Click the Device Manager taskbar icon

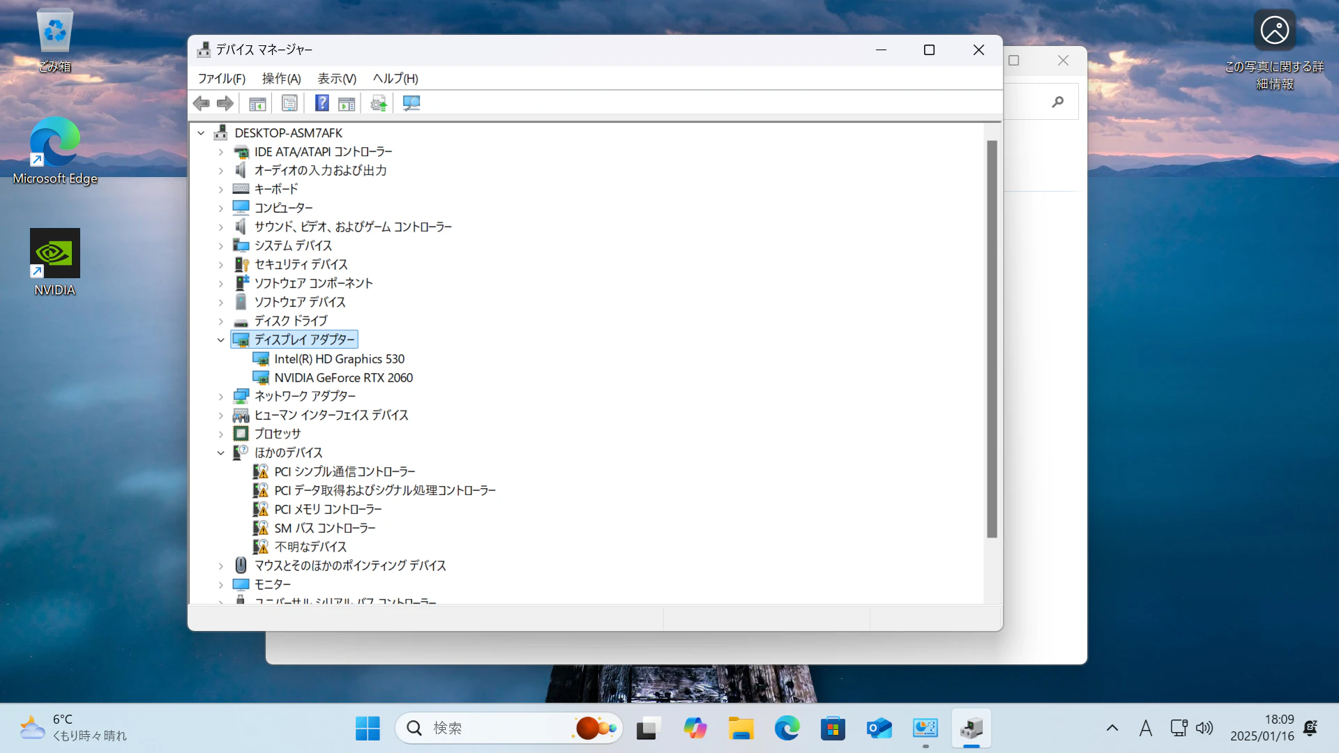click(x=971, y=729)
